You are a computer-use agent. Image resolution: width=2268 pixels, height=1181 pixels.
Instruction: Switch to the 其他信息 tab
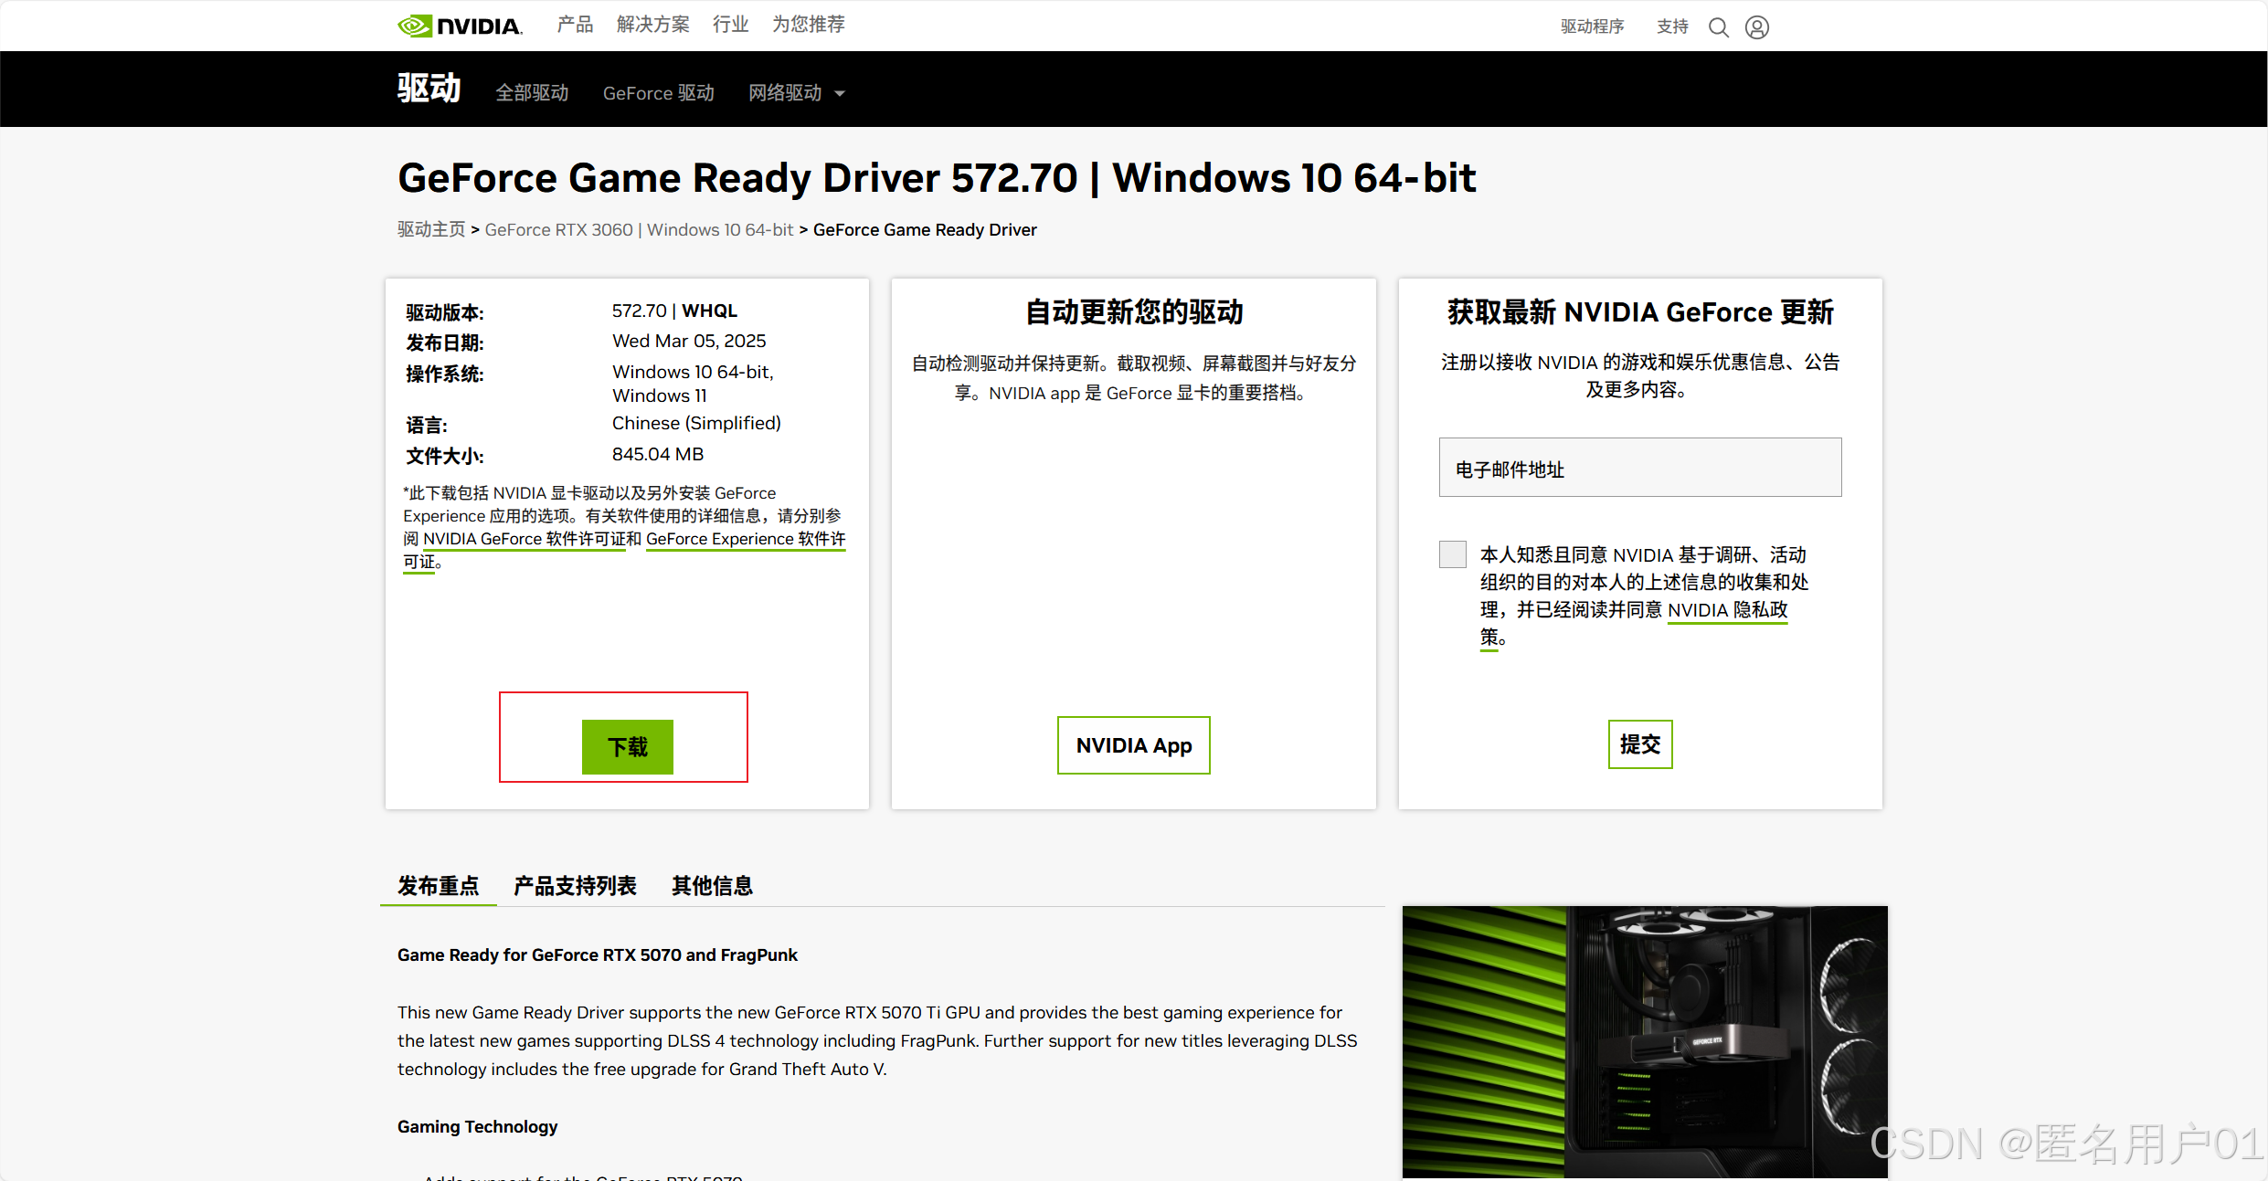pyautogui.click(x=712, y=885)
